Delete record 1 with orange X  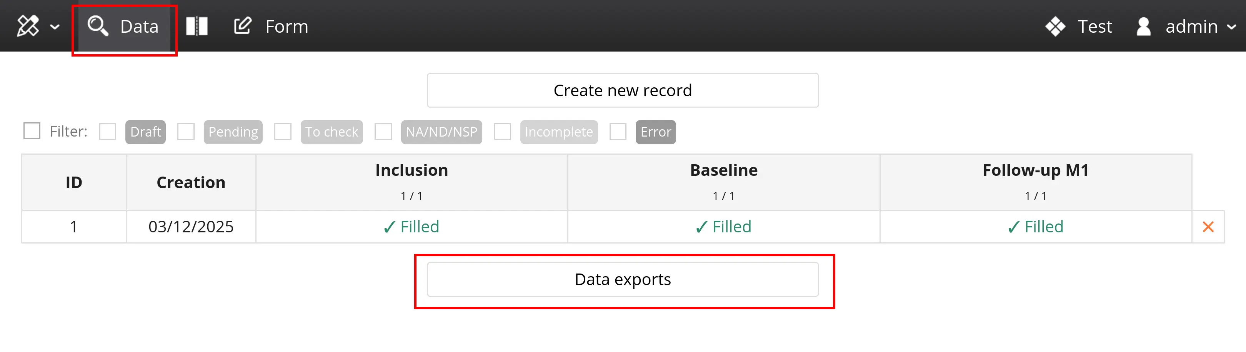pyautogui.click(x=1208, y=227)
